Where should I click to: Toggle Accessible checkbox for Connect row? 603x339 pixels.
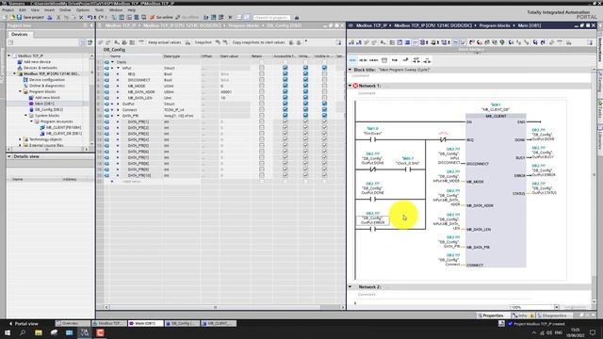(285, 109)
